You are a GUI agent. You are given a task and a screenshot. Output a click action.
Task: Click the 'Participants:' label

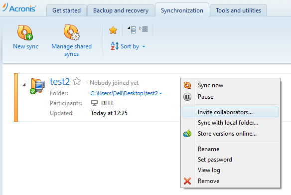click(x=66, y=103)
